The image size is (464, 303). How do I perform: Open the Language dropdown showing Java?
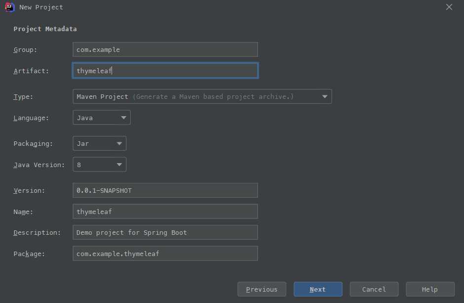pos(102,118)
